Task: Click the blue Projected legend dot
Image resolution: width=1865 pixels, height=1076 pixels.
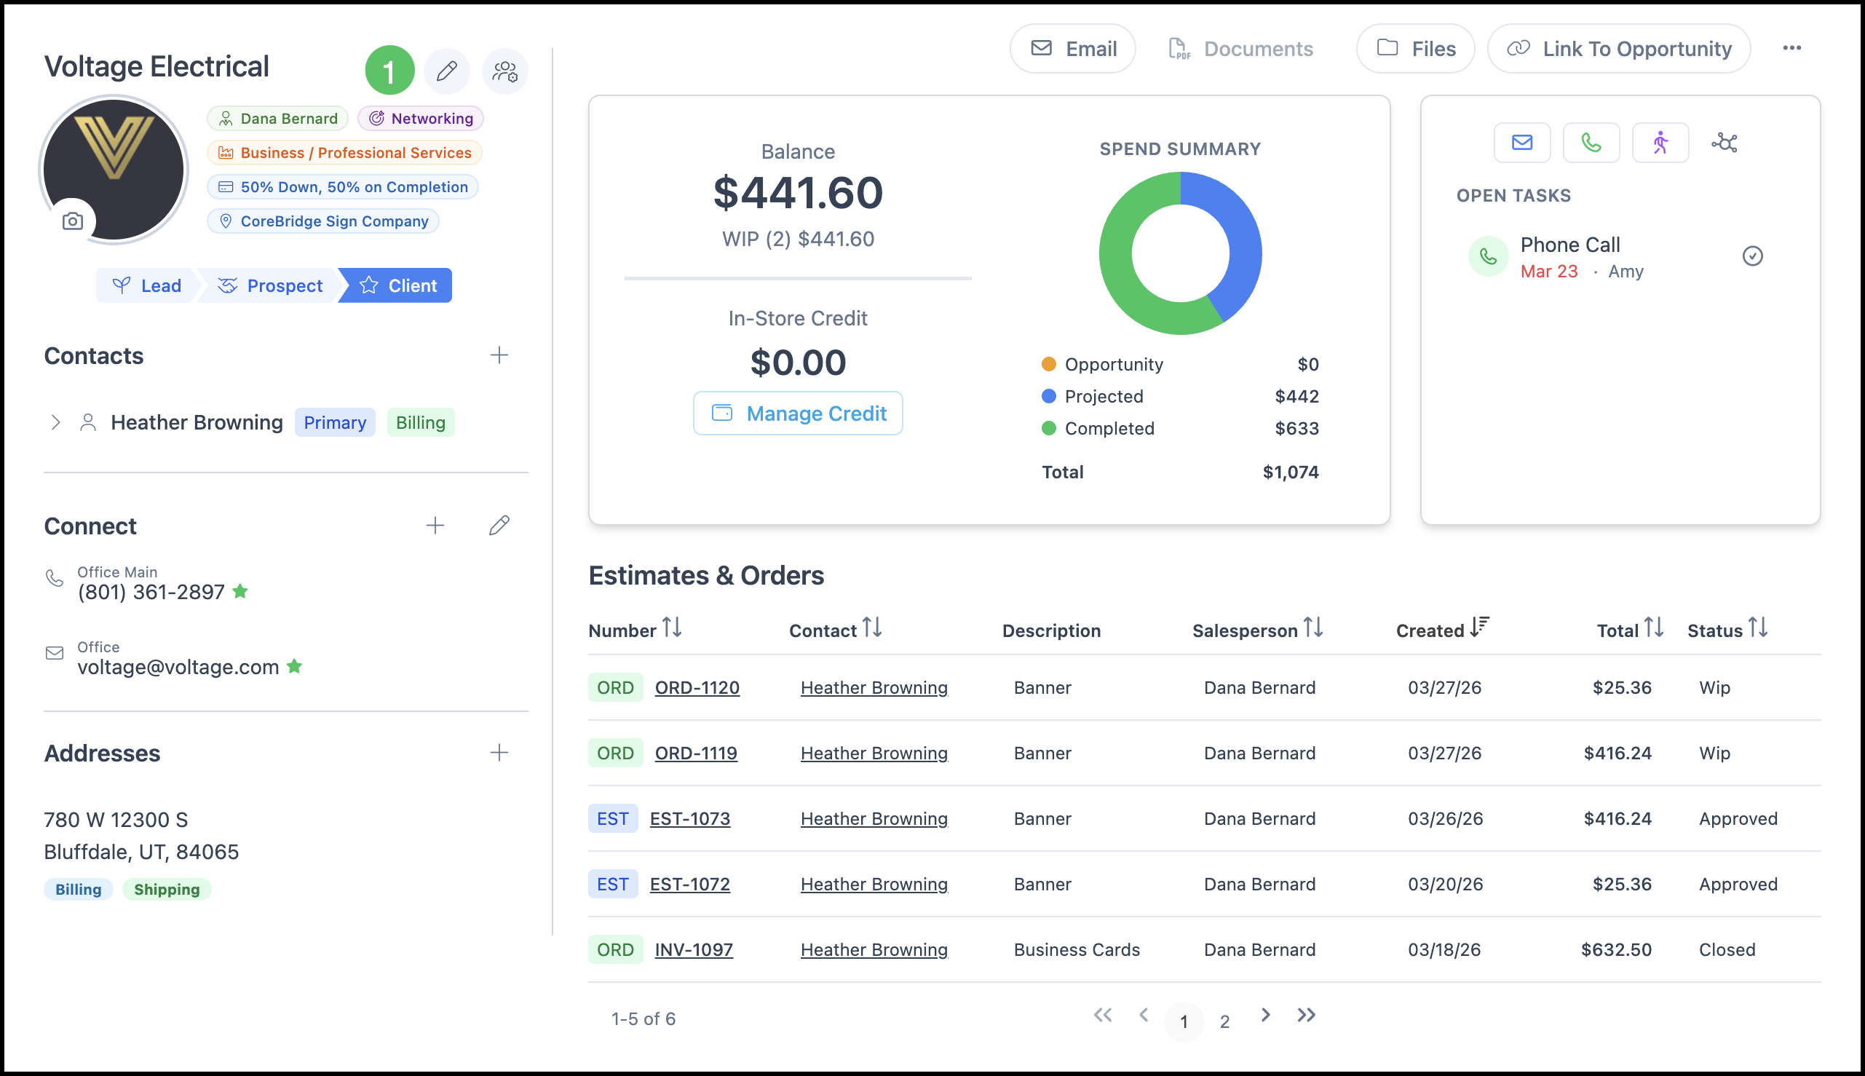Action: coord(1048,396)
